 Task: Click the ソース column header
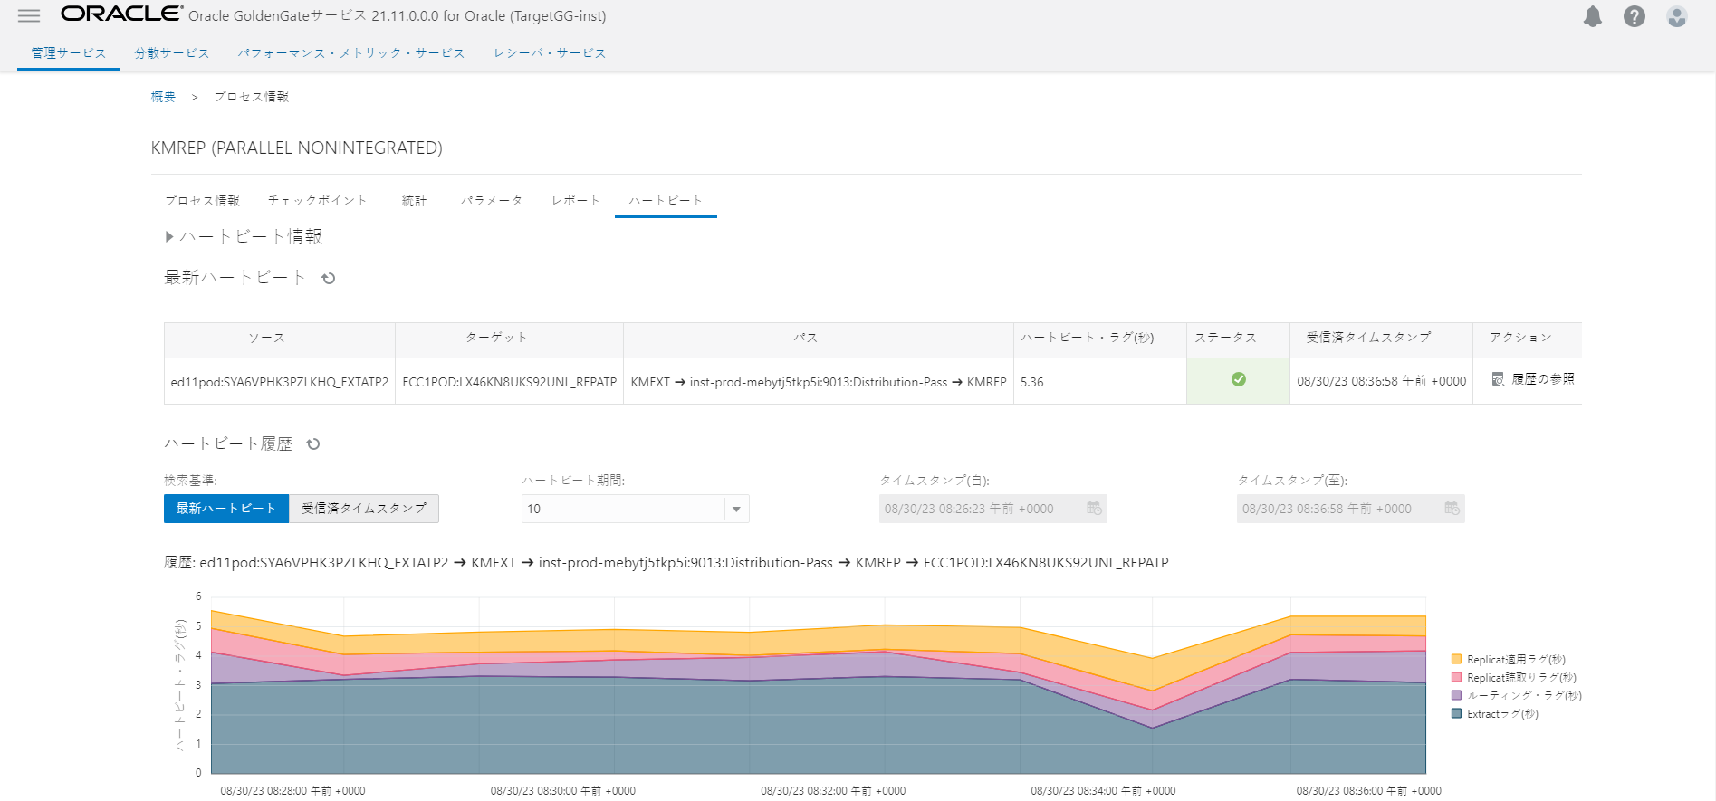click(280, 340)
